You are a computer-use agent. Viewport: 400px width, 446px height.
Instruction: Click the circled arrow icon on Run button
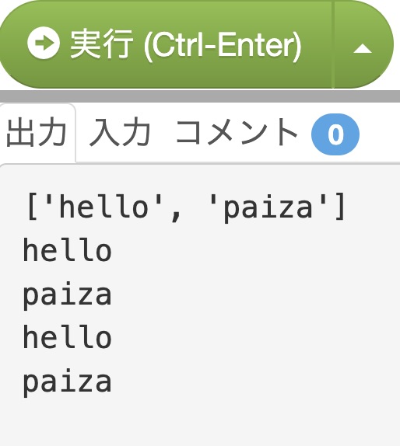tap(44, 43)
